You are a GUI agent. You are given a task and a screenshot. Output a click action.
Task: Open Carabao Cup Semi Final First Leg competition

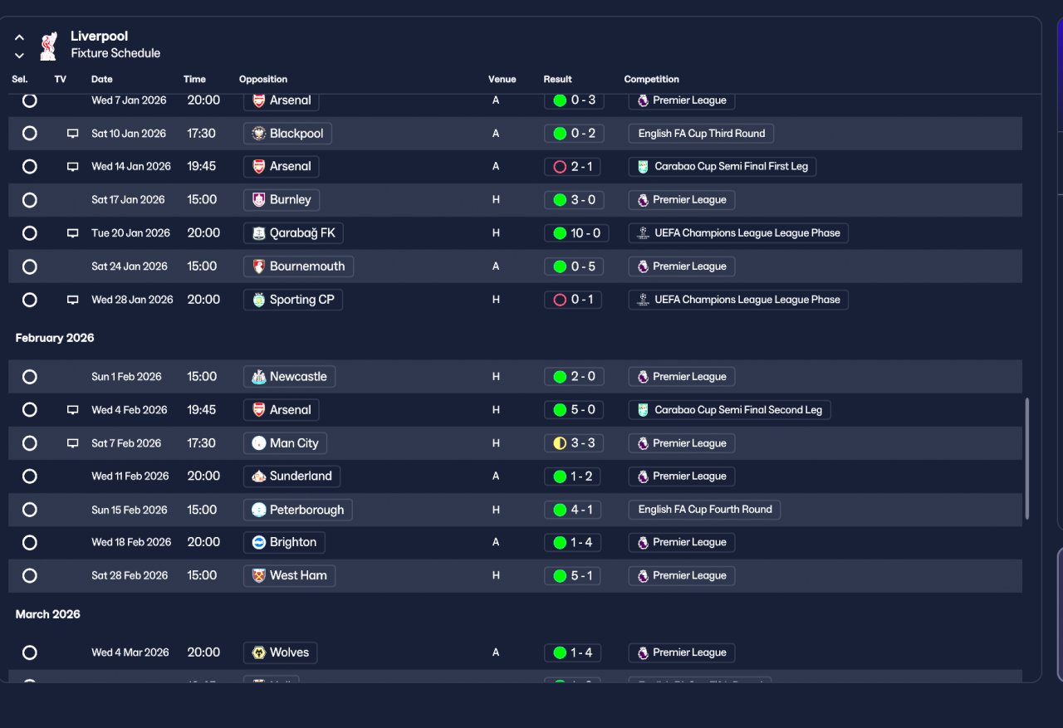click(x=723, y=167)
